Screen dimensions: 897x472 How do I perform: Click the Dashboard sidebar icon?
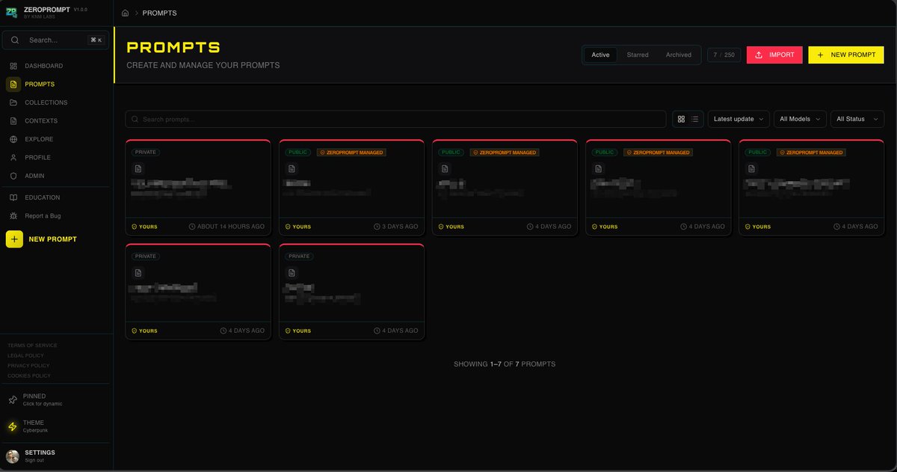pyautogui.click(x=13, y=66)
